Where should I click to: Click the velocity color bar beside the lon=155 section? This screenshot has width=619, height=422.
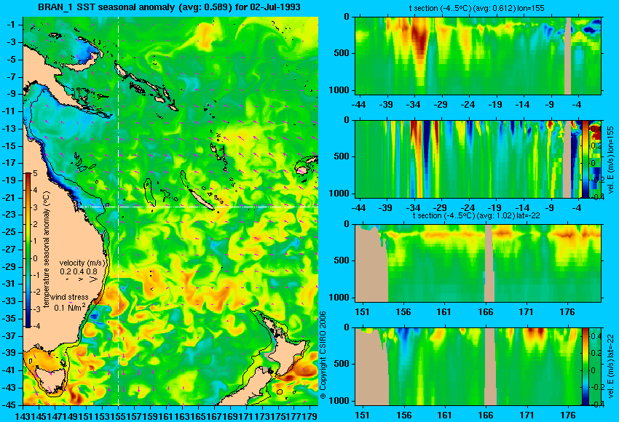585,159
